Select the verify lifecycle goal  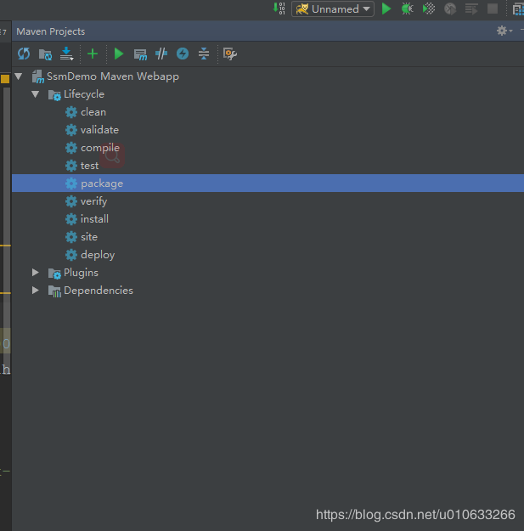[93, 201]
